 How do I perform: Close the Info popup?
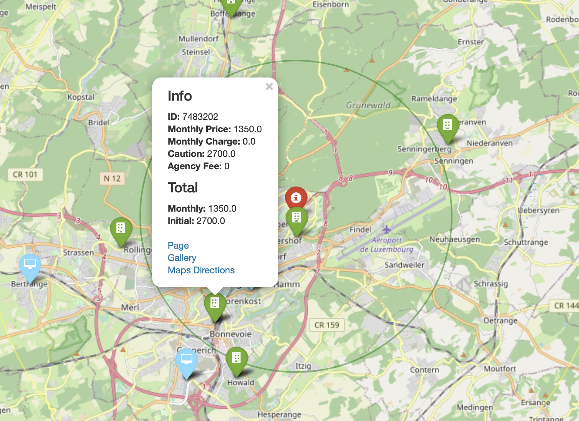tap(269, 87)
